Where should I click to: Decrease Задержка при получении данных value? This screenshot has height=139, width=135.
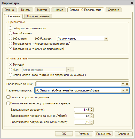[92, 123]
